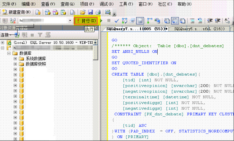The width and height of the screenshot is (234, 141).
Task: Open the 调试(D) menu
Action: (107, 4)
